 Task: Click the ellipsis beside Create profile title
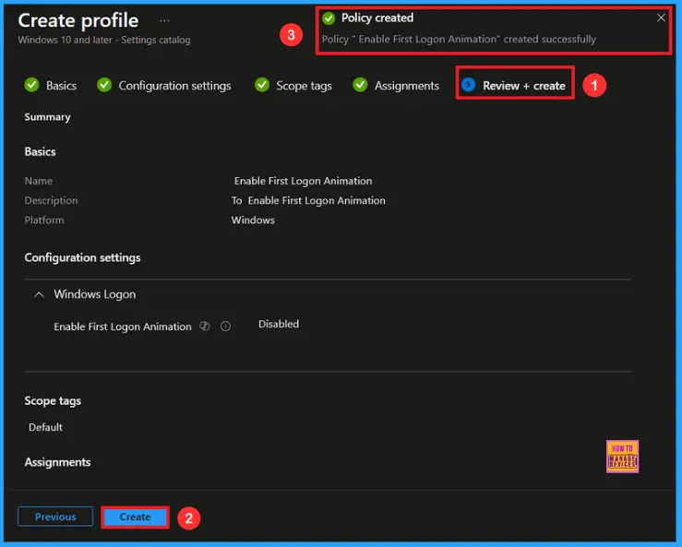pos(164,20)
